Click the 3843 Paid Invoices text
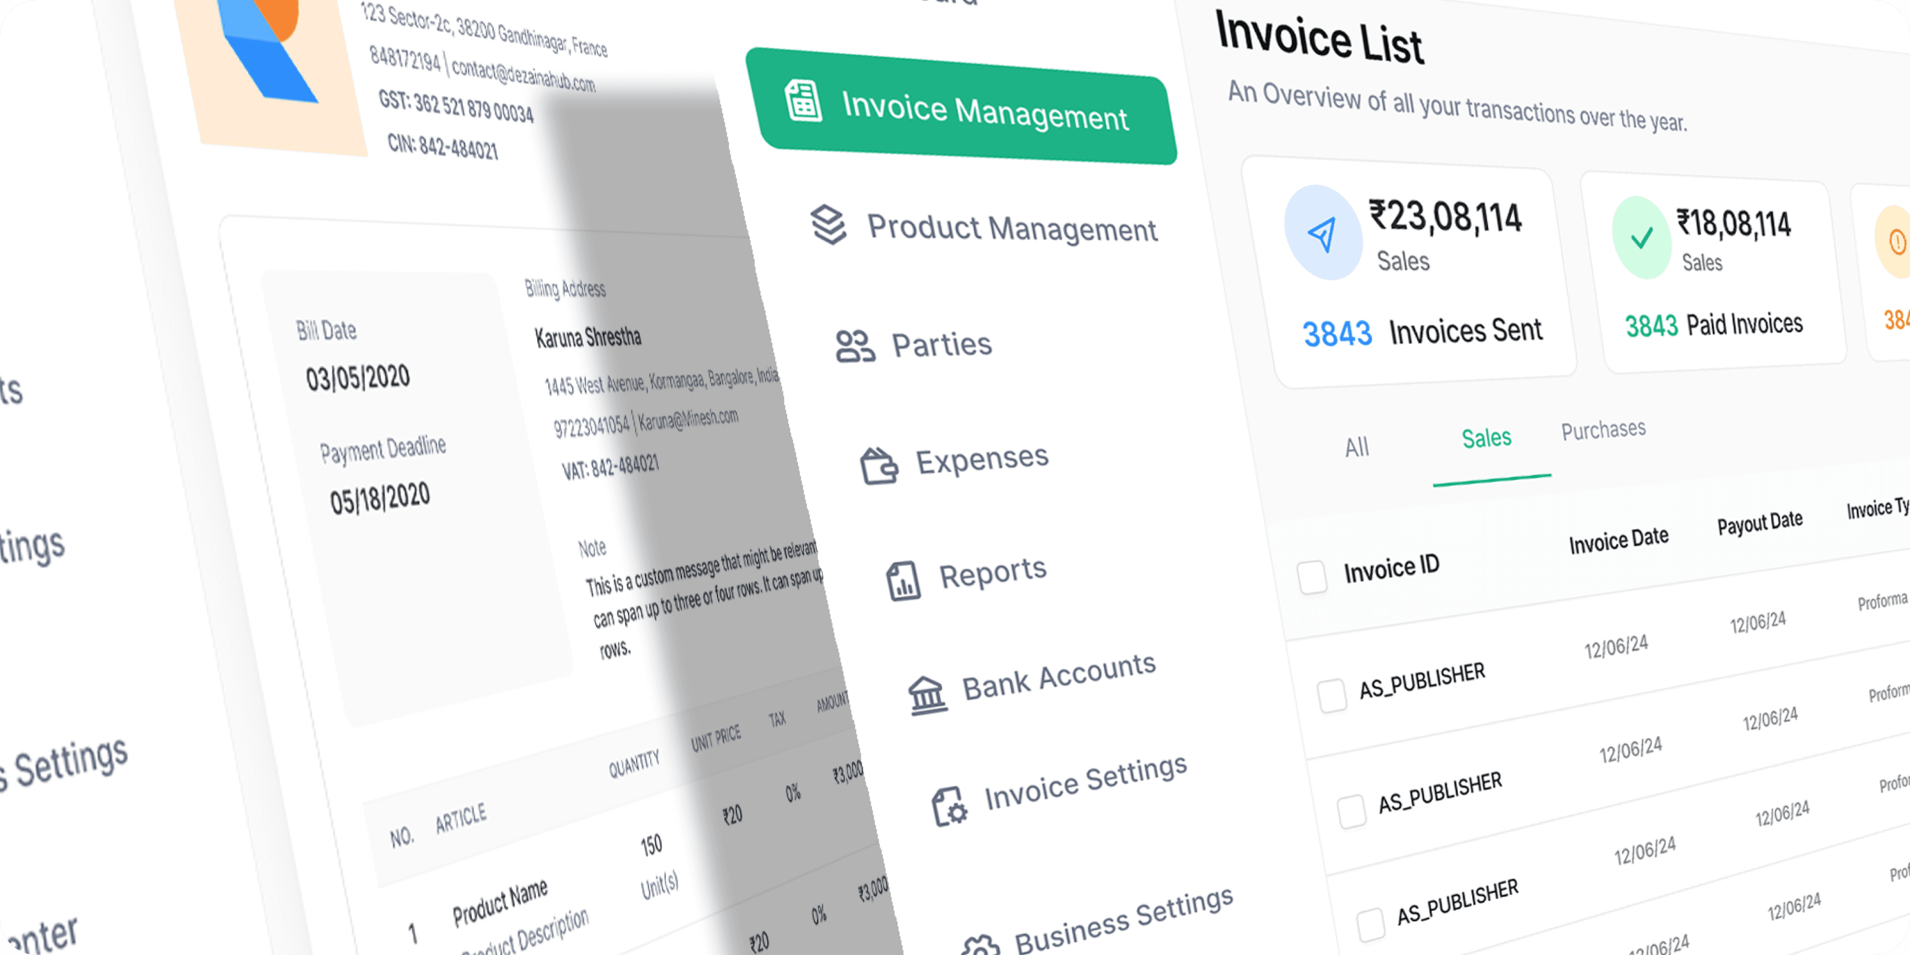Image resolution: width=1910 pixels, height=955 pixels. tap(1714, 325)
